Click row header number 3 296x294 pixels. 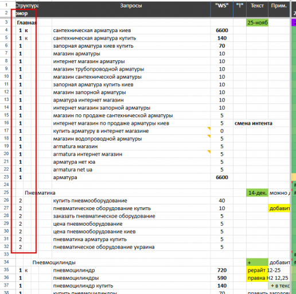click(6, 22)
